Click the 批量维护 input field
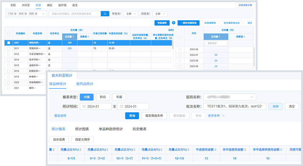Screen dimensions: 303x166 click(x=216, y=43)
